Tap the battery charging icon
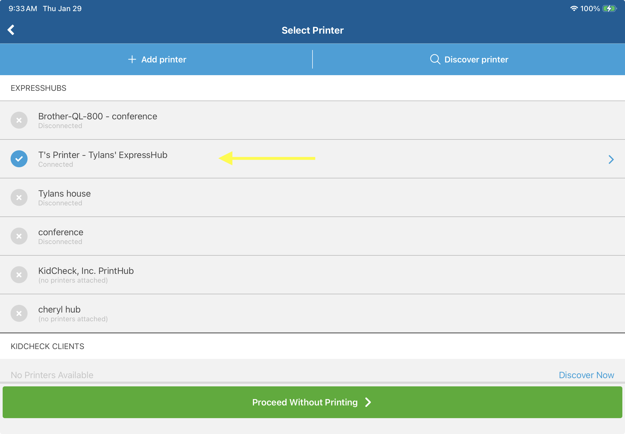Screen dimensions: 625x434 [609, 8]
